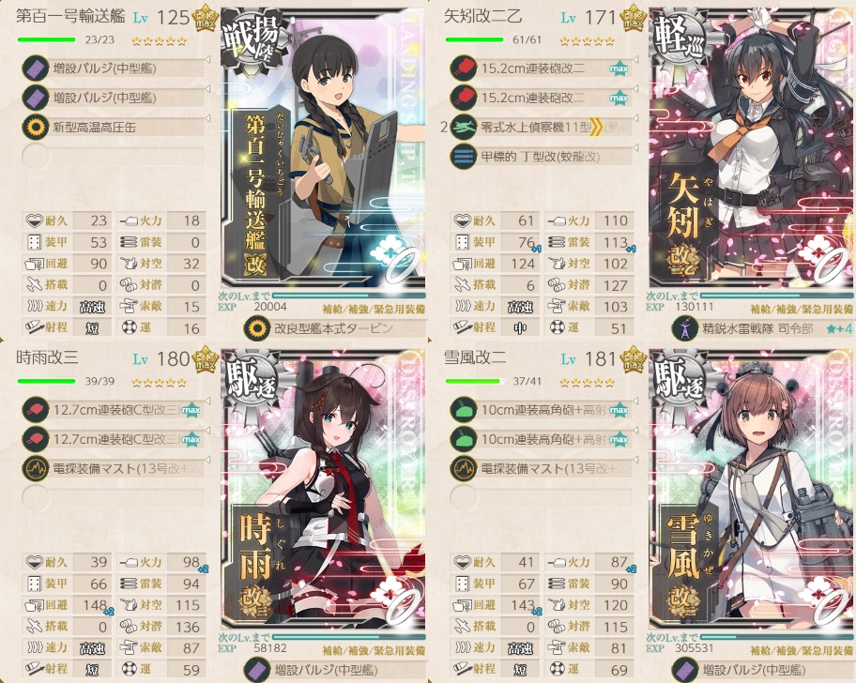Click the 増設バルジ icon in 雪風's extra slot
Image resolution: width=856 pixels, height=683 pixels.
(685, 670)
